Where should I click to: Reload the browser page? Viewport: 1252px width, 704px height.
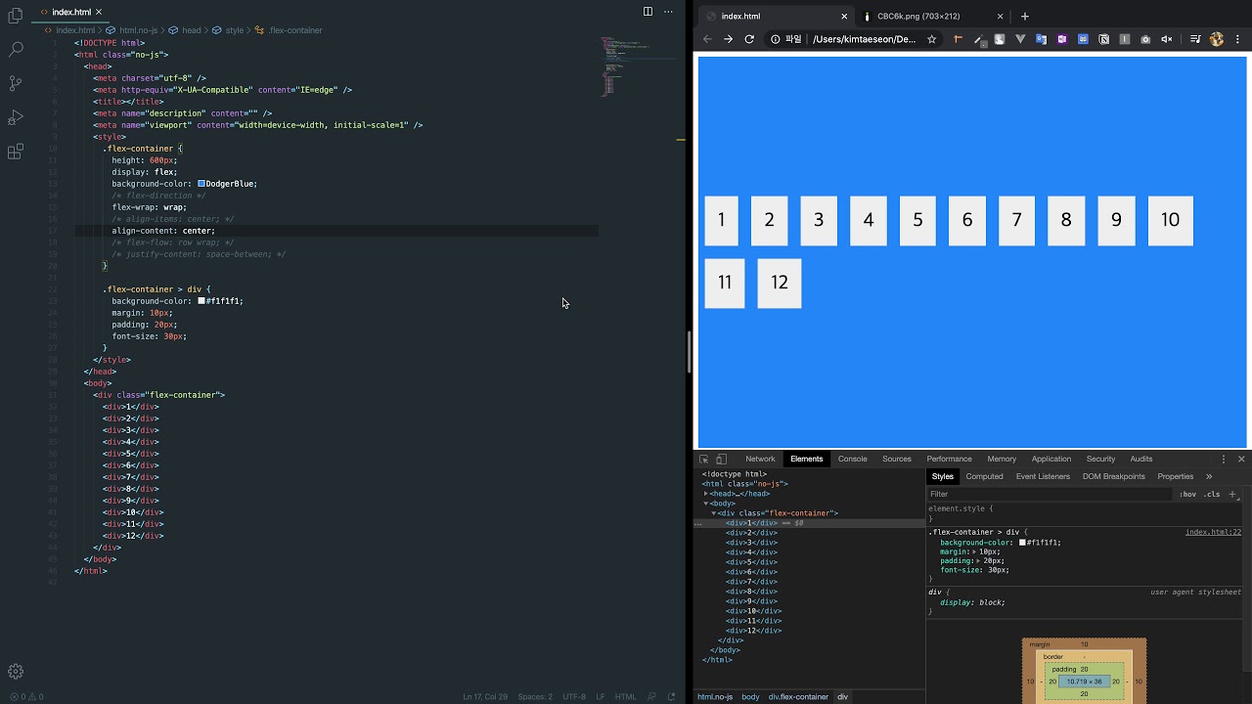pos(749,39)
